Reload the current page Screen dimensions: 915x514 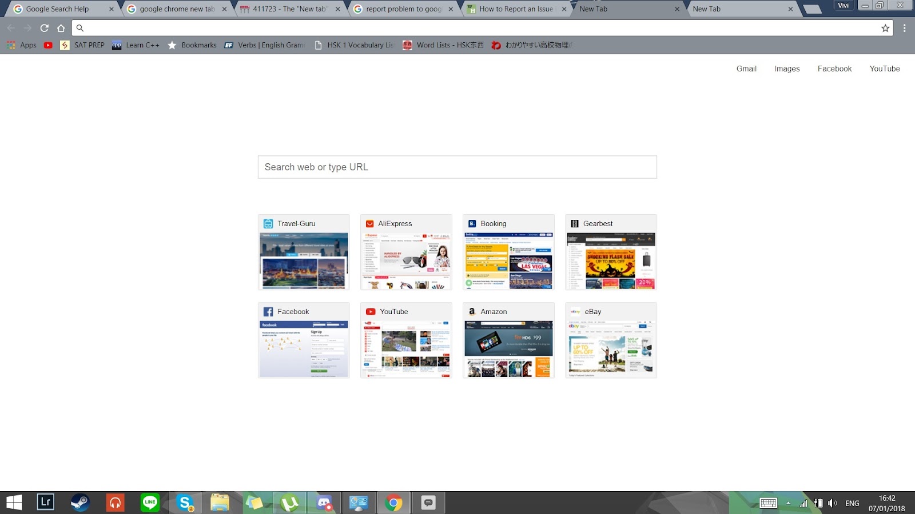(x=44, y=28)
